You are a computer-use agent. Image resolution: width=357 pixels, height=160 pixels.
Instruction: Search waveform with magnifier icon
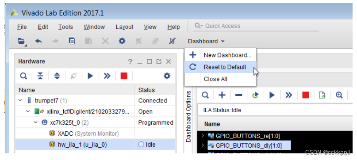pyautogui.click(x=205, y=95)
